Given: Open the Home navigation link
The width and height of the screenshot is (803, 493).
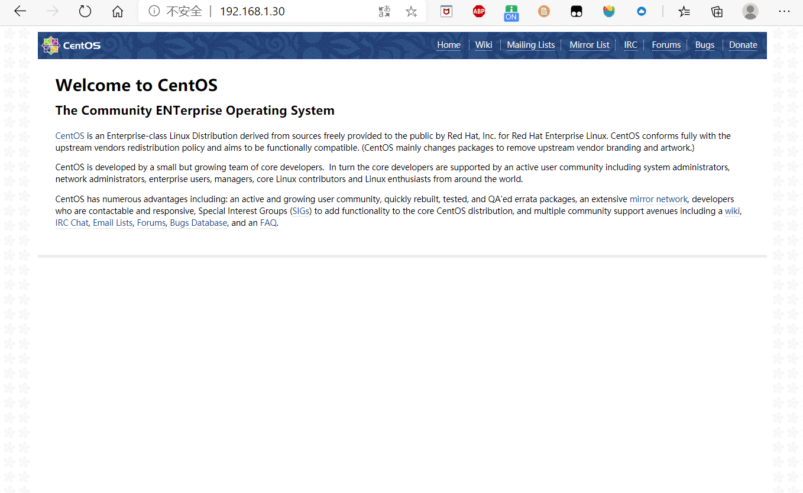Looking at the screenshot, I should pos(449,45).
